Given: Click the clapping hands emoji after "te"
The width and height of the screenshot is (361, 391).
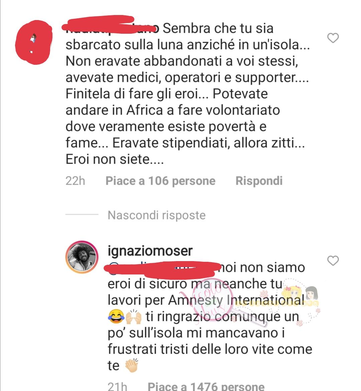Looking at the screenshot, I should [131, 365].
